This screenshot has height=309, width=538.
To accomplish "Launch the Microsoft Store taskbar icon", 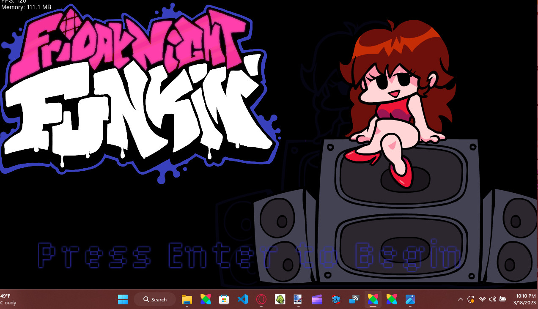I will click(224, 299).
